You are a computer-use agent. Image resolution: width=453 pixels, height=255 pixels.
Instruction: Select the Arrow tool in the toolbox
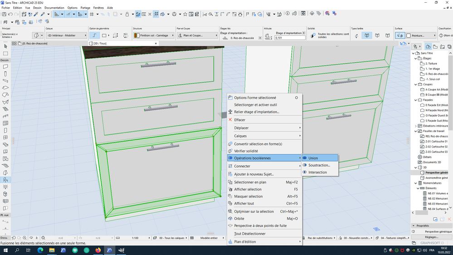tap(5, 46)
